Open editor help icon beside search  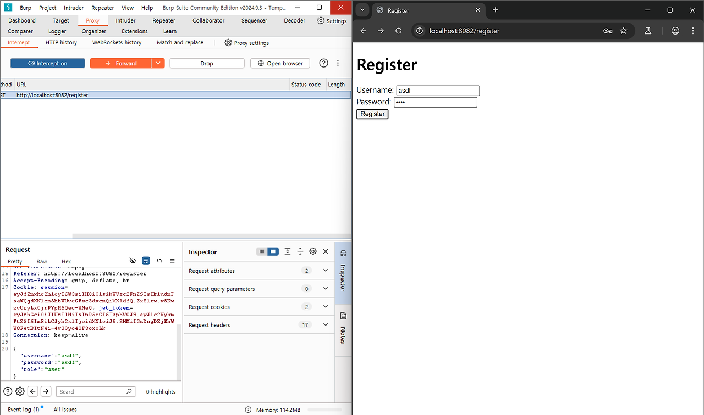click(8, 391)
